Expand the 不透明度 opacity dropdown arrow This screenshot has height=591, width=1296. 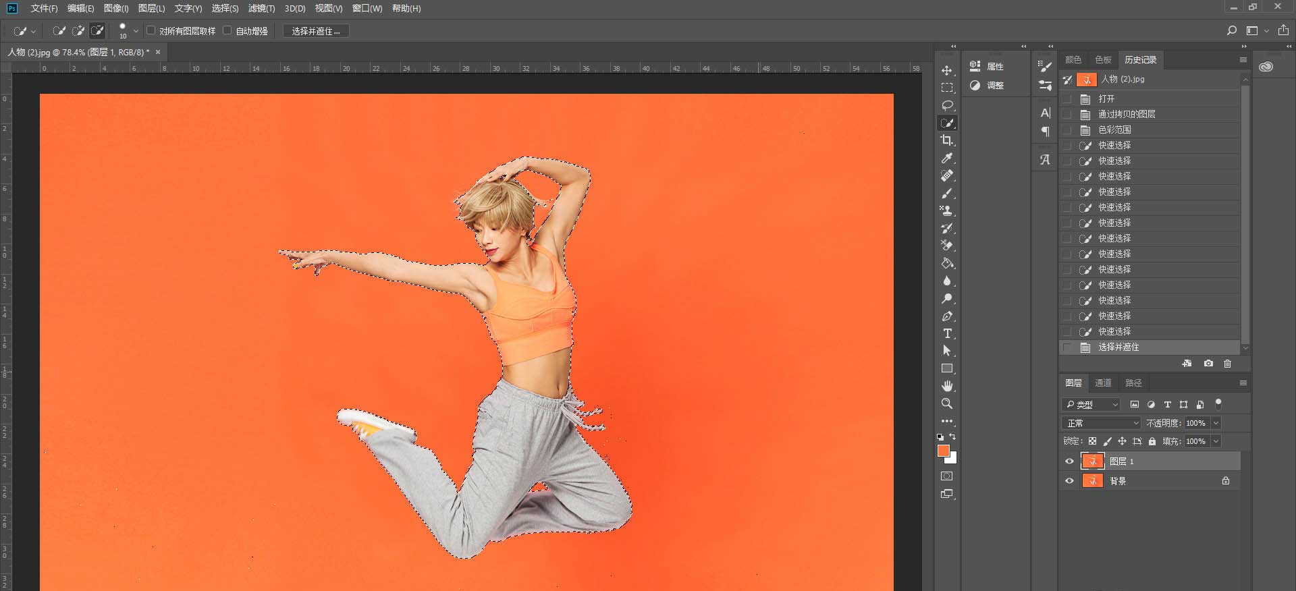pos(1216,423)
